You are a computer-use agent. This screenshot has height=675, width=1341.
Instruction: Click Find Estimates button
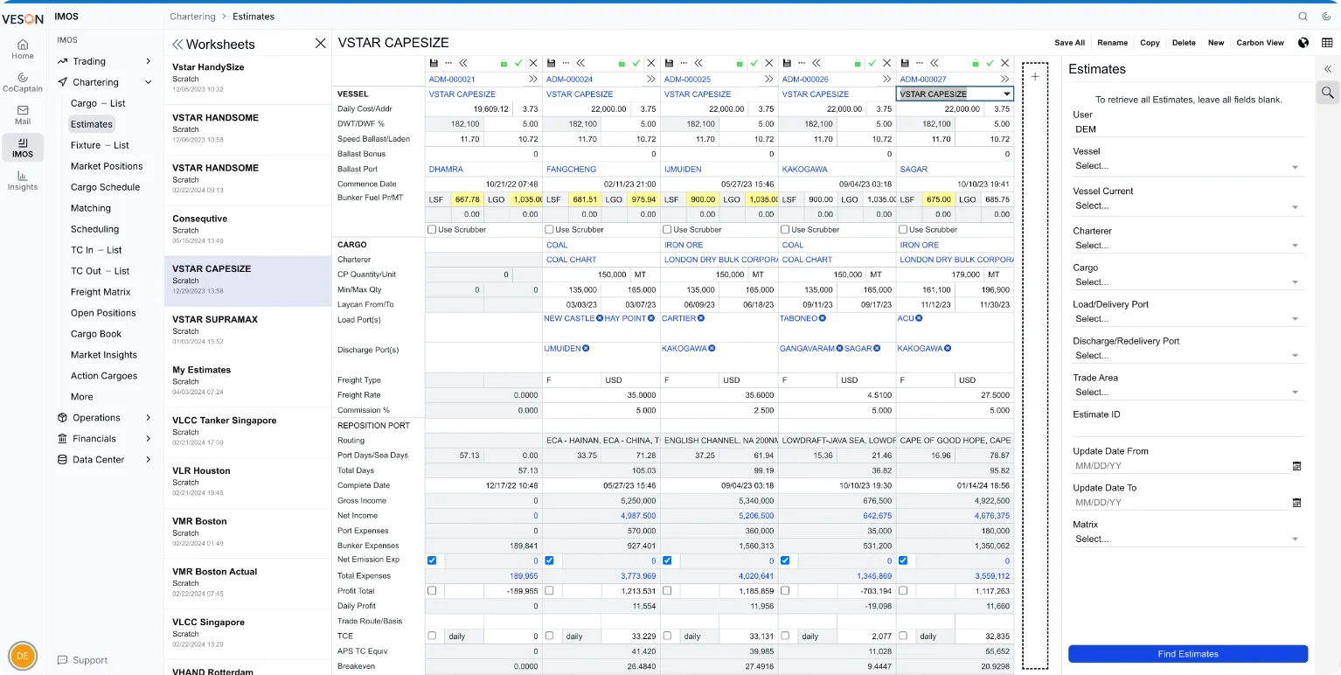click(1188, 654)
